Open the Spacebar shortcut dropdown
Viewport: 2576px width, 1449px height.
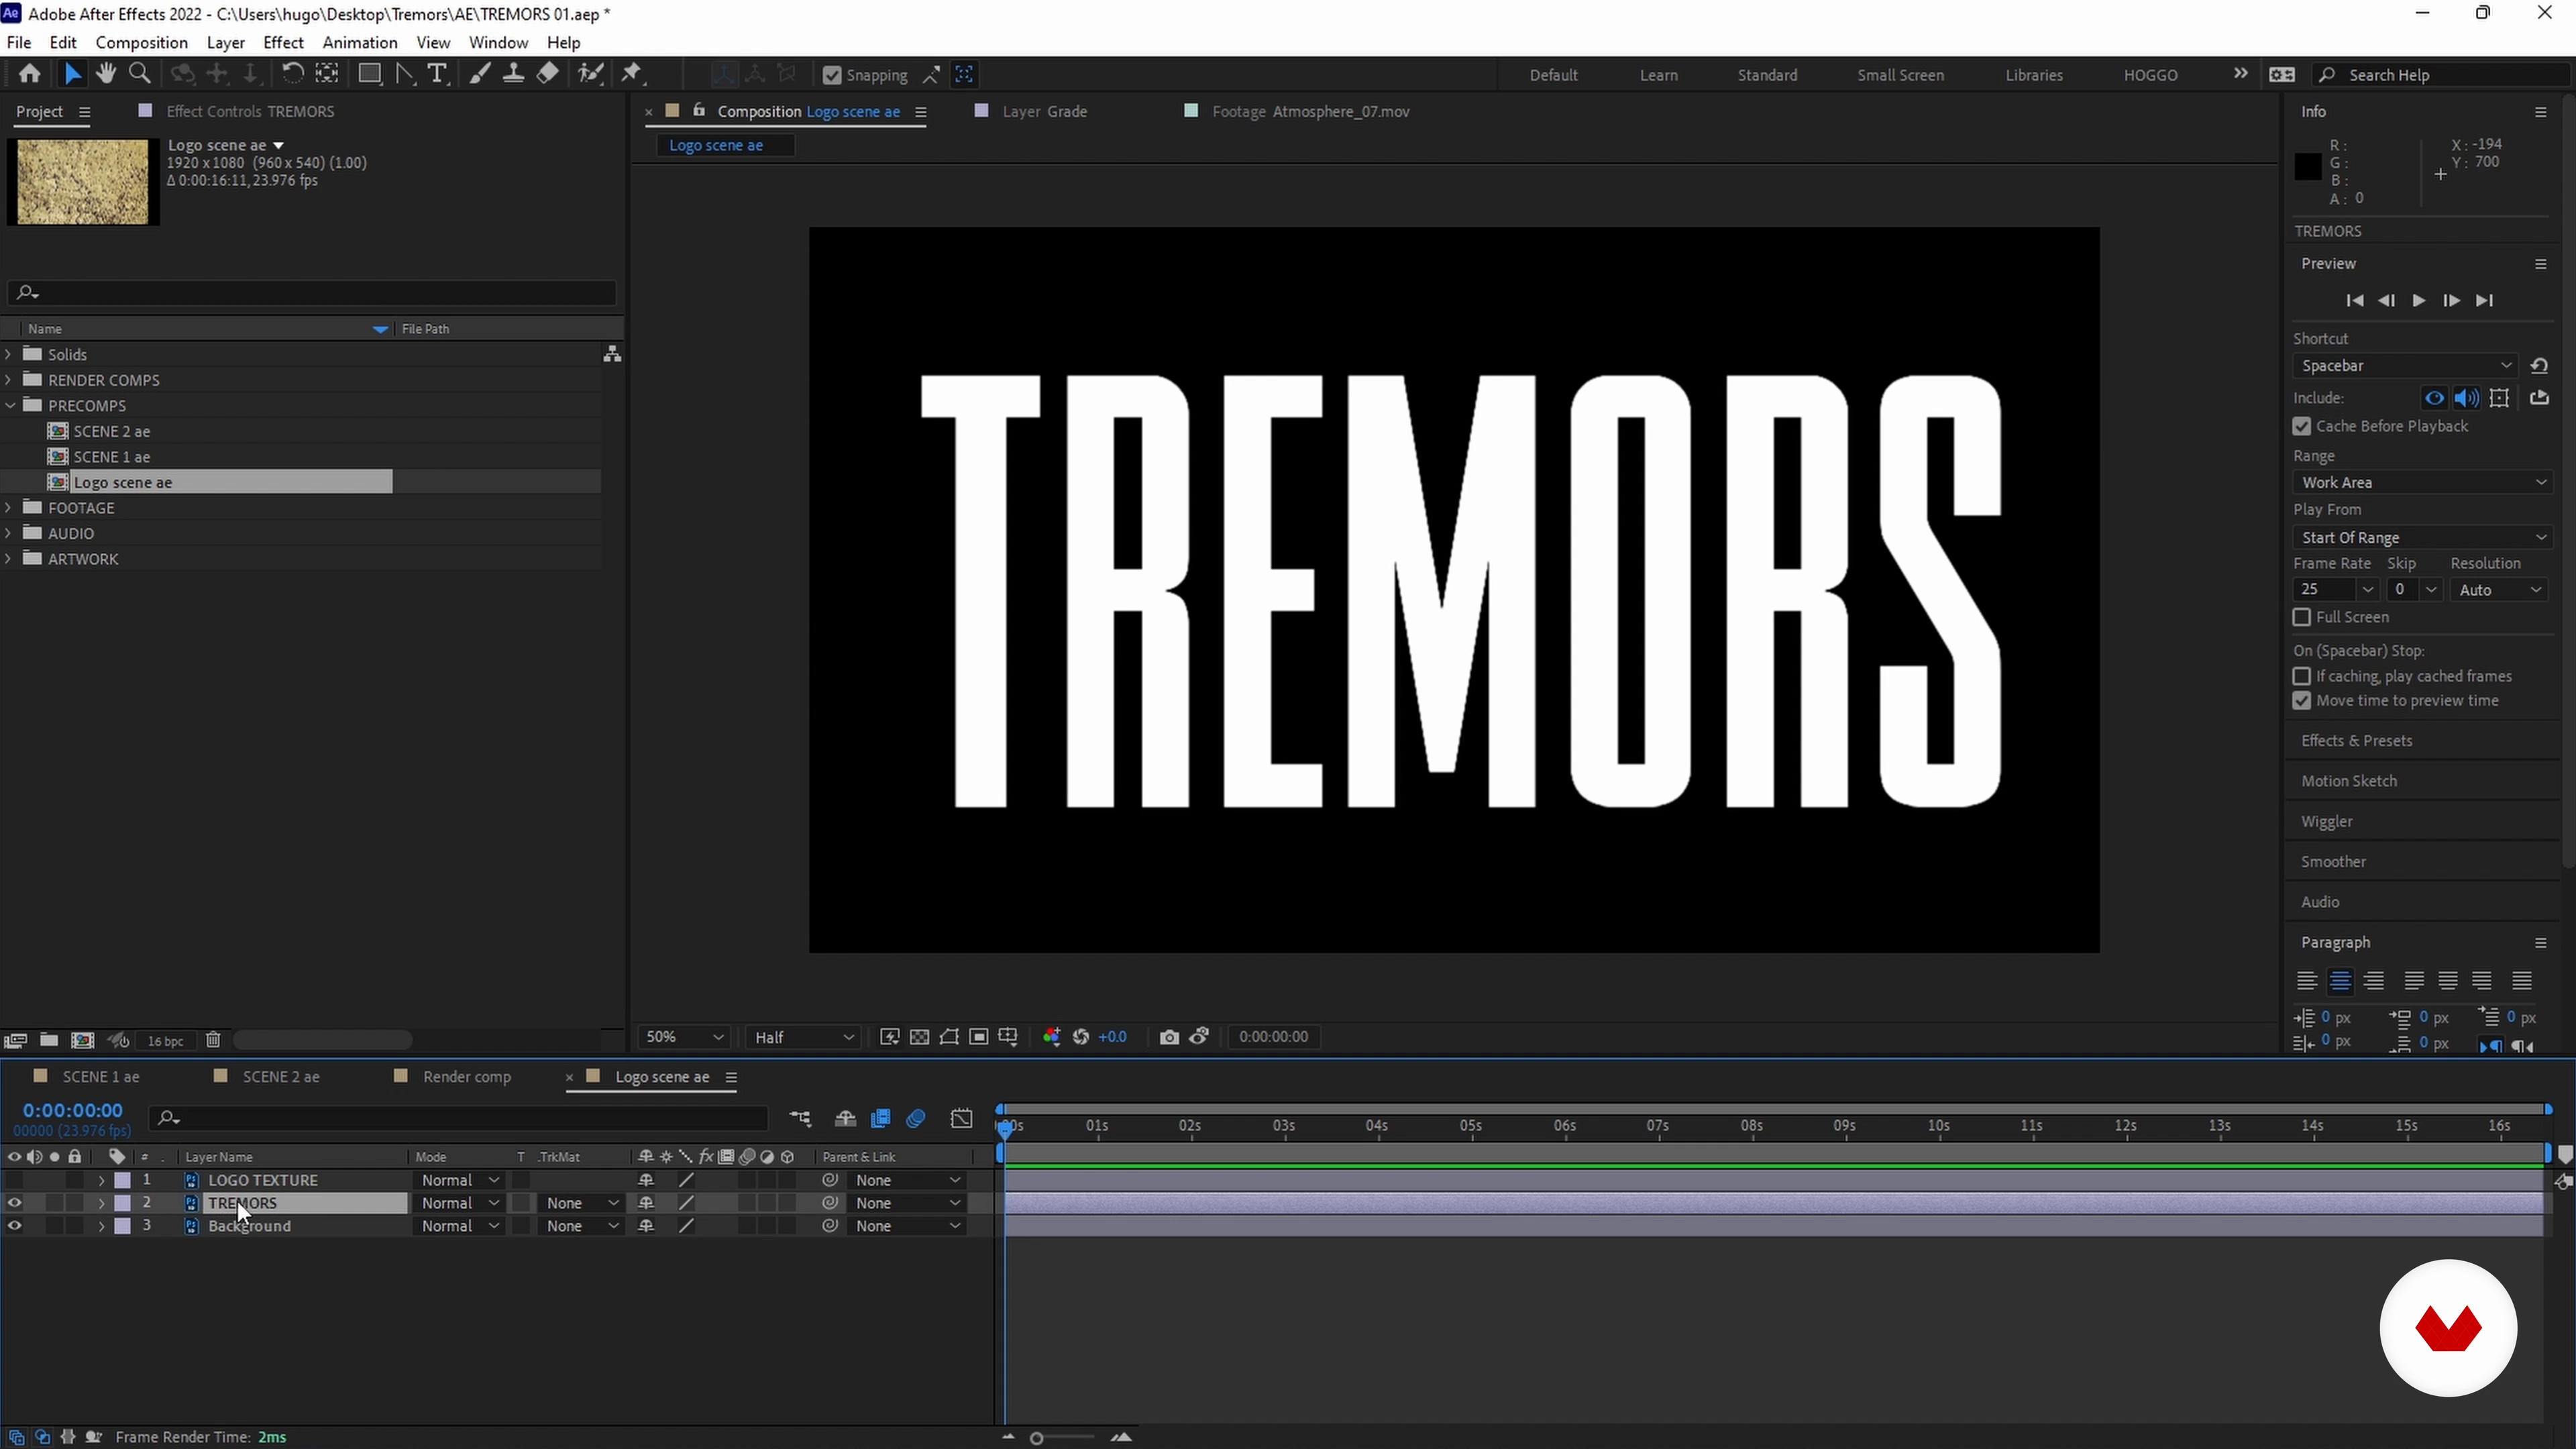pyautogui.click(x=2405, y=366)
